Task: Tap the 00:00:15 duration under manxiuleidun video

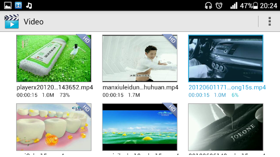Action: click(x=113, y=95)
